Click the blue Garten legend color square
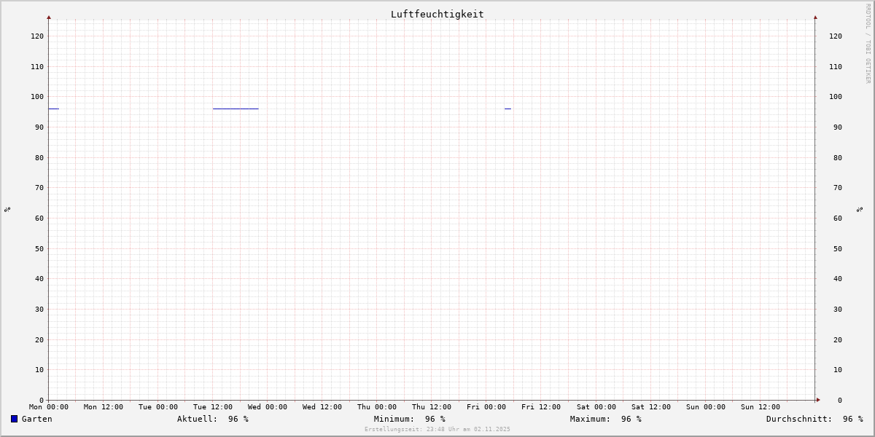Viewport: 875px width, 437px height. click(14, 419)
